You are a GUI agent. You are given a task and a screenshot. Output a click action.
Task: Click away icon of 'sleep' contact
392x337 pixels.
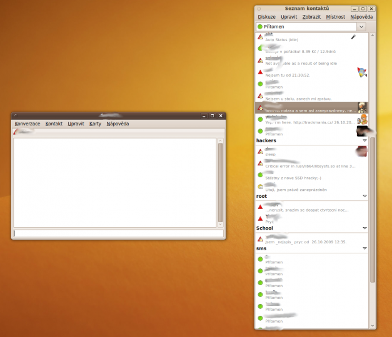click(x=260, y=152)
